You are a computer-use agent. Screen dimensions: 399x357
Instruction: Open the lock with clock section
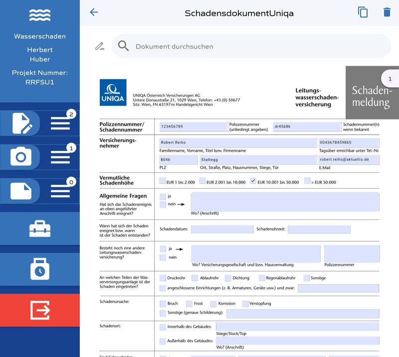[x=39, y=268]
